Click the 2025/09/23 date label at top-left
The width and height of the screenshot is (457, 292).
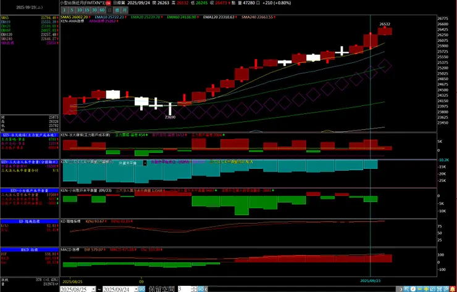click(29, 7)
